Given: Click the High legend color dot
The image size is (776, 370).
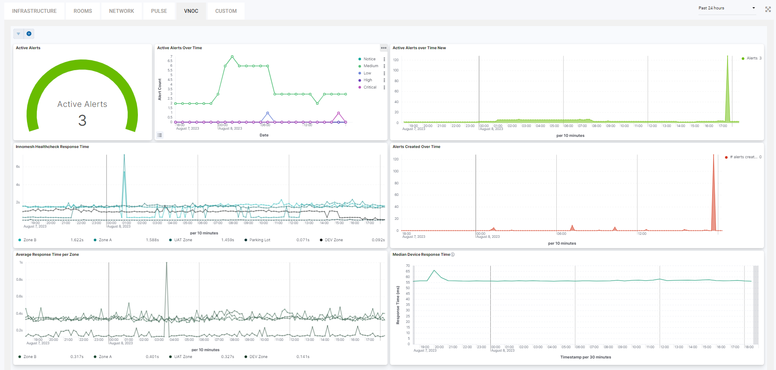Looking at the screenshot, I should 360,80.
